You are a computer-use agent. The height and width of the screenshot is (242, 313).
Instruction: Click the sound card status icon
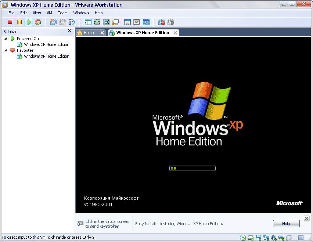coord(273,238)
